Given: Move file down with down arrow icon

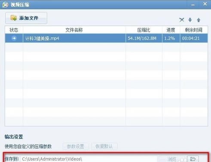Looking at the screenshot, I should pyautogui.click(x=190, y=20).
